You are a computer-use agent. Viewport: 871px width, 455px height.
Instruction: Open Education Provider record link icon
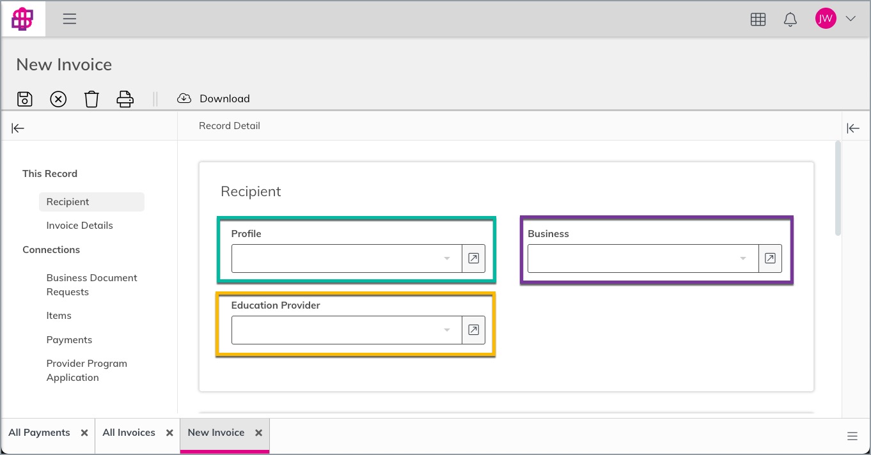[x=473, y=330]
